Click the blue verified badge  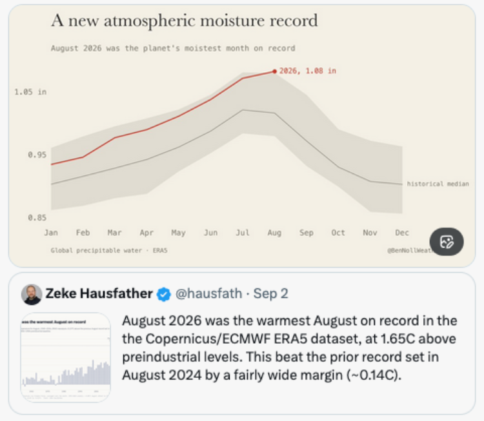click(164, 294)
